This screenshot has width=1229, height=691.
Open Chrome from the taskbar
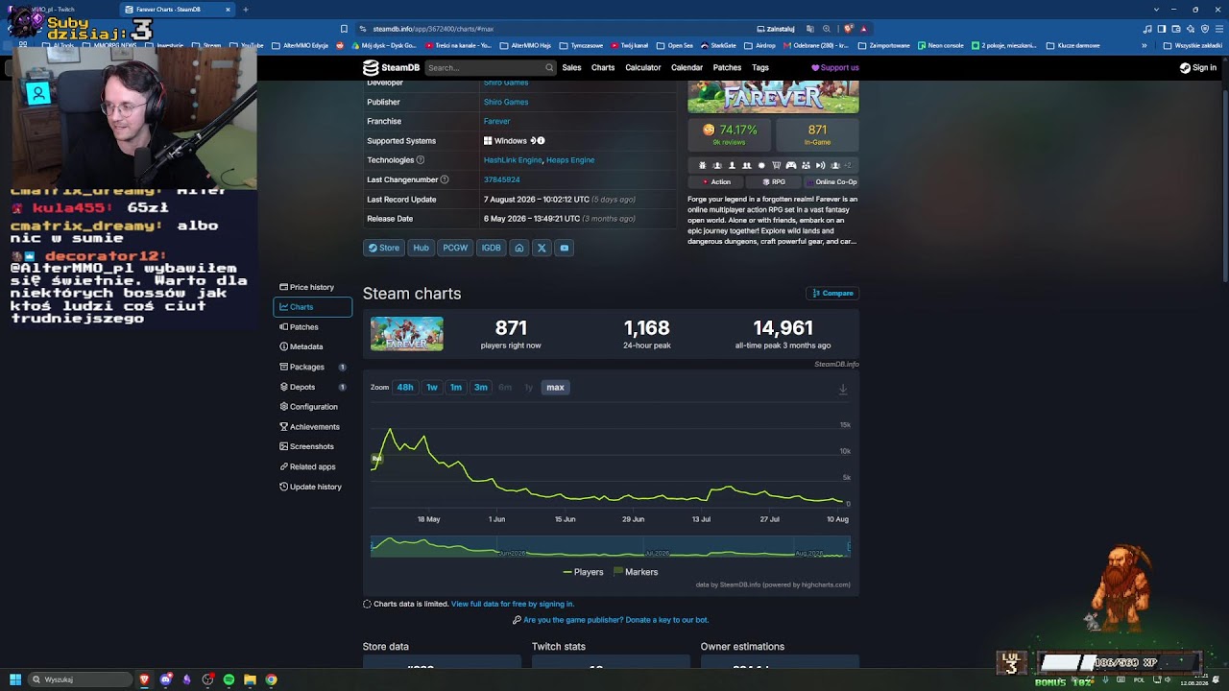point(271,679)
